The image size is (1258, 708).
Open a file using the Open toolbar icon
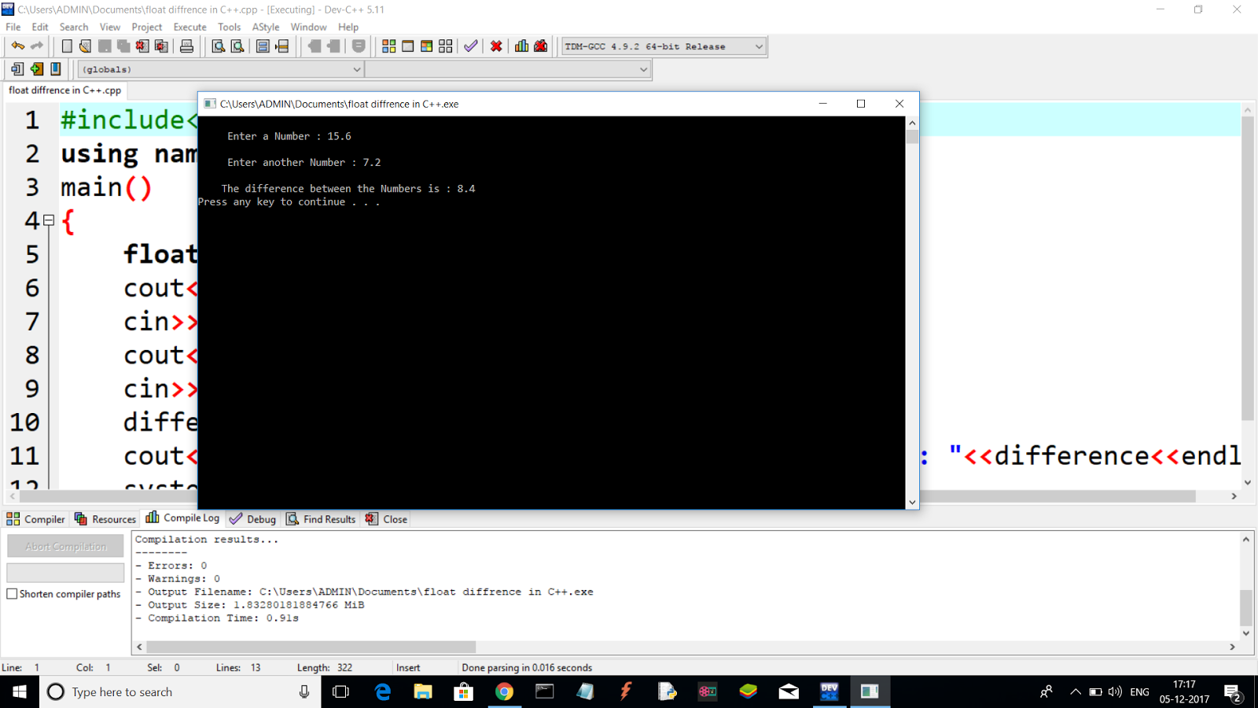click(x=85, y=46)
